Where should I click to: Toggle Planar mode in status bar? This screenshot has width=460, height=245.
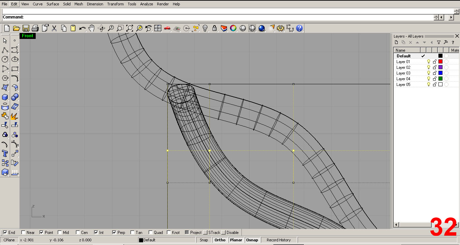coord(236,240)
